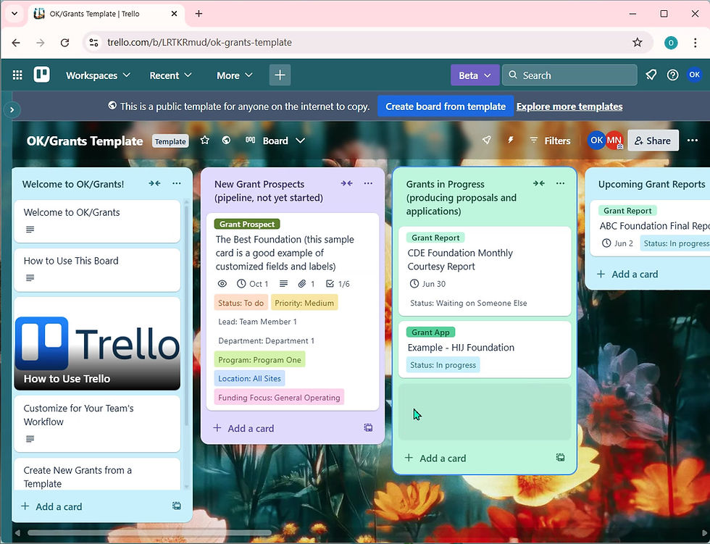Click the rocket power-ups icon
This screenshot has height=544, width=710.
click(487, 141)
